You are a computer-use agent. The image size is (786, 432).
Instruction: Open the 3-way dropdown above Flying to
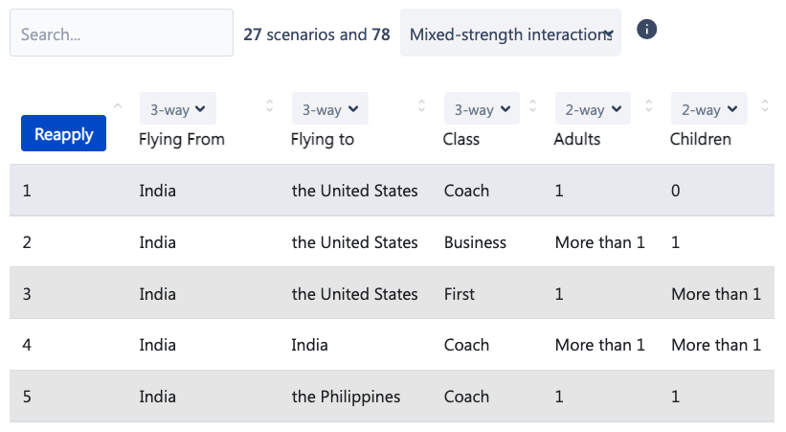[x=329, y=109]
